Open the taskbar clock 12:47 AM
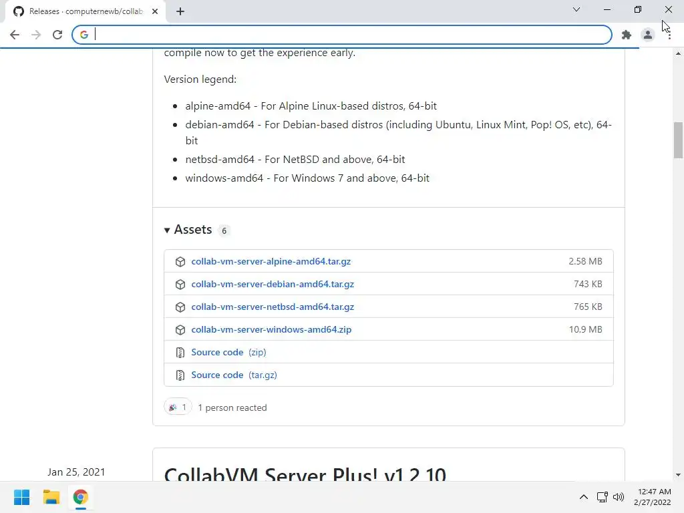 pyautogui.click(x=653, y=497)
